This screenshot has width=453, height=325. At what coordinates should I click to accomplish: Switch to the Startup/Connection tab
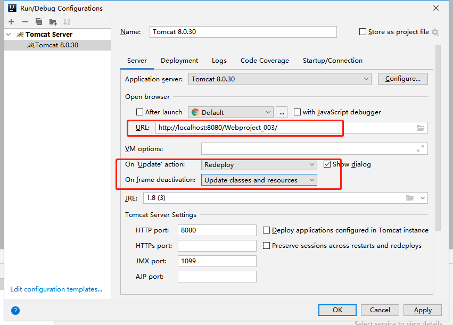333,61
